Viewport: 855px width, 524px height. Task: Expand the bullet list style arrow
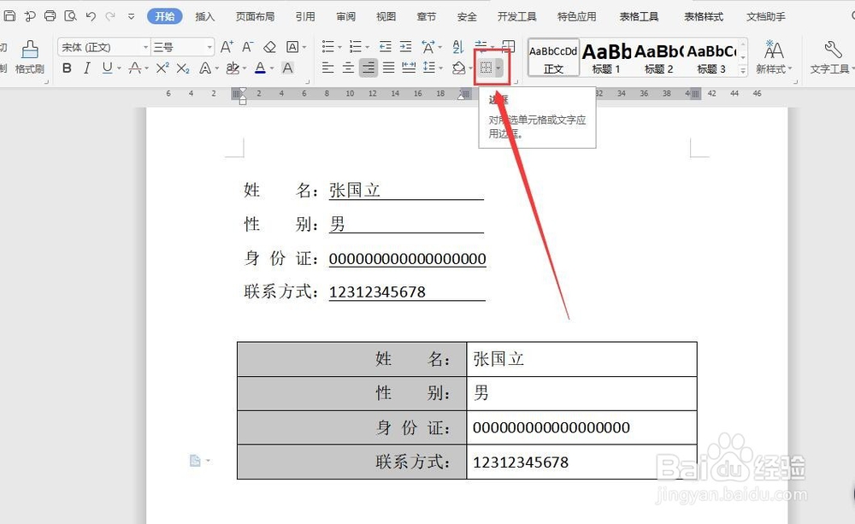pyautogui.click(x=339, y=47)
